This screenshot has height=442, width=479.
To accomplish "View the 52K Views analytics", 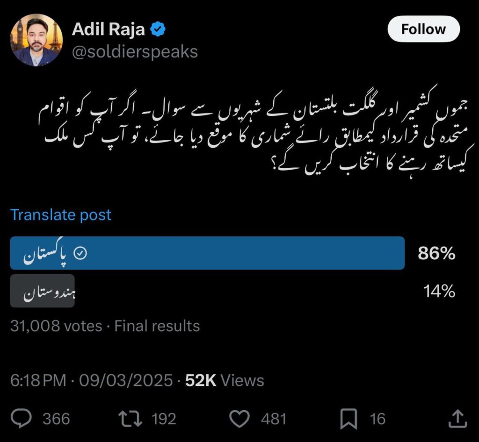I will tap(225, 381).
